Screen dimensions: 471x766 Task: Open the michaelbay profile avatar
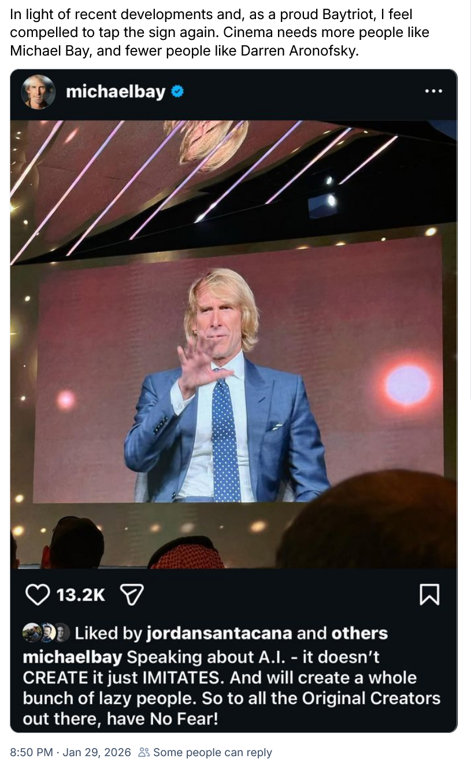(x=39, y=91)
